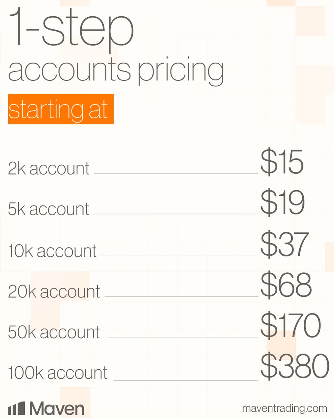Select the 10k account label
The image size is (334, 418).
52,250
